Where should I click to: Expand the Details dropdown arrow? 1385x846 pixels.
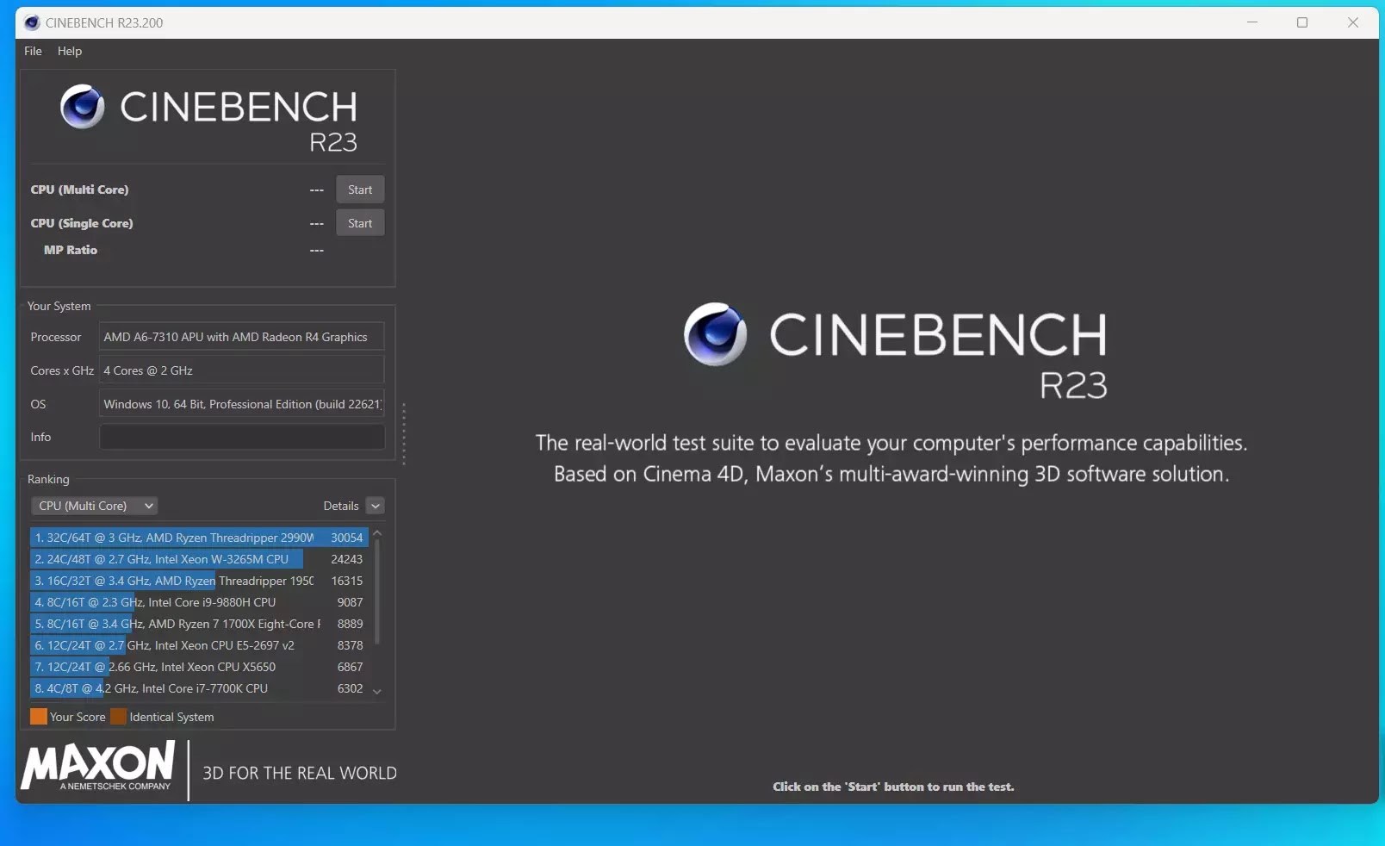tap(376, 506)
